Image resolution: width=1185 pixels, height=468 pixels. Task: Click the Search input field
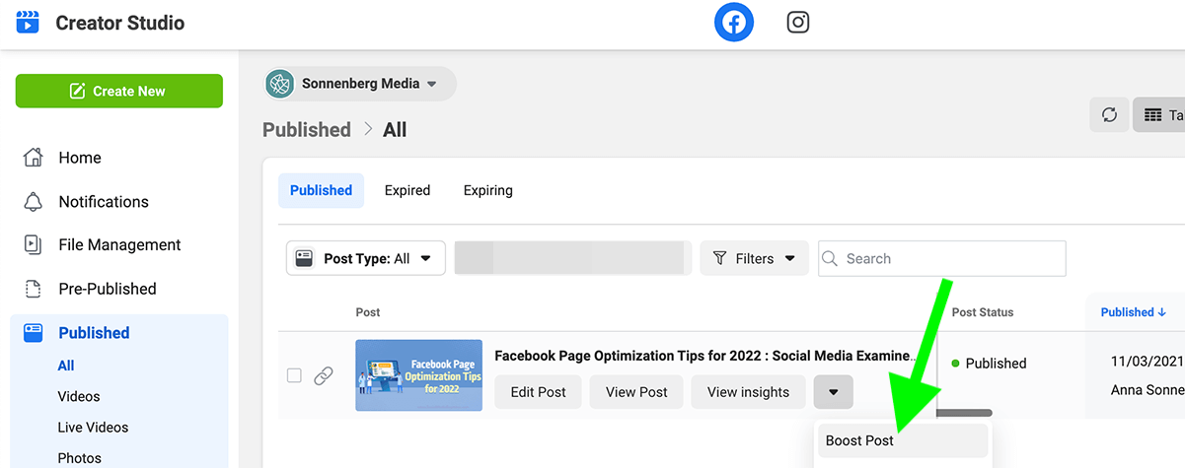click(x=942, y=258)
